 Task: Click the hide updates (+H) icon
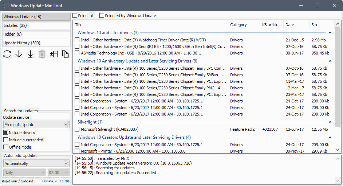pos(54,54)
